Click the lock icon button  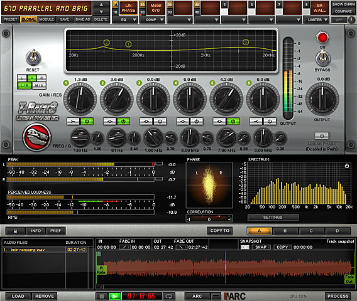tap(16, 231)
